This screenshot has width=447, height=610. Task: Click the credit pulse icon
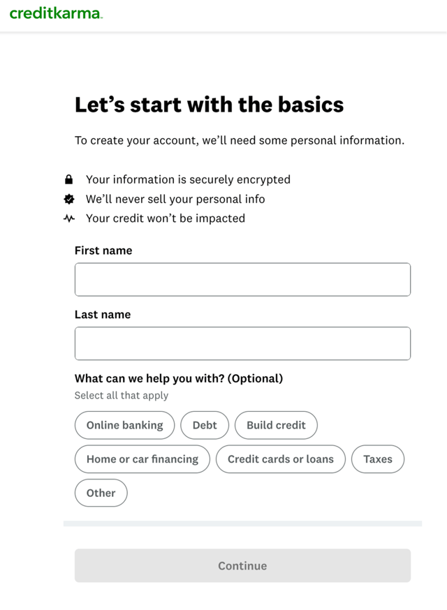pos(68,218)
